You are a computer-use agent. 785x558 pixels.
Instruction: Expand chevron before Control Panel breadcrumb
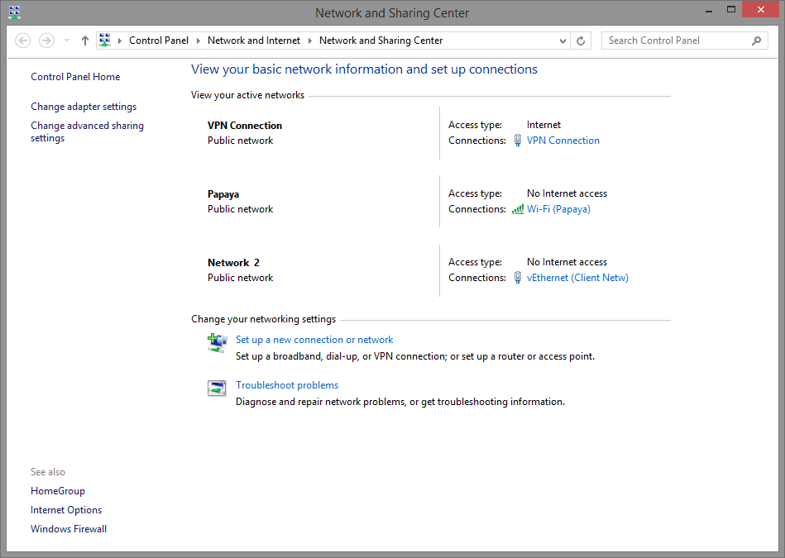[x=120, y=41]
